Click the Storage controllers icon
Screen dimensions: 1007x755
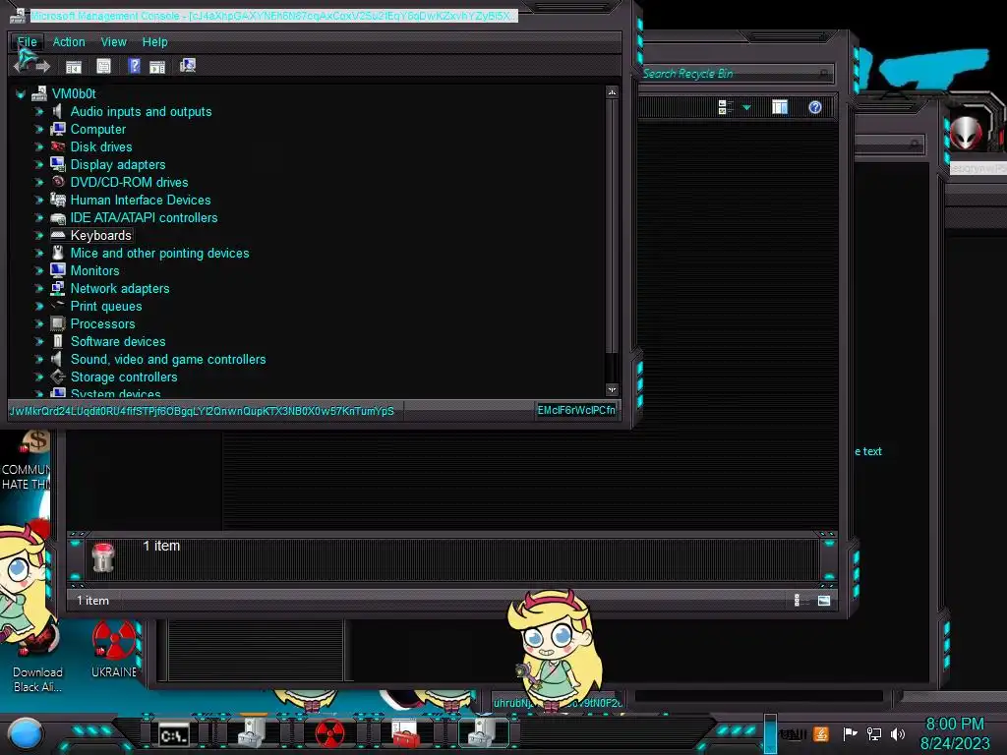click(58, 377)
